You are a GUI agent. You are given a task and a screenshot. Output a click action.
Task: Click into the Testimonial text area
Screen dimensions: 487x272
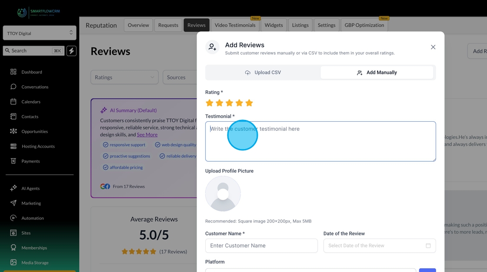point(320,141)
